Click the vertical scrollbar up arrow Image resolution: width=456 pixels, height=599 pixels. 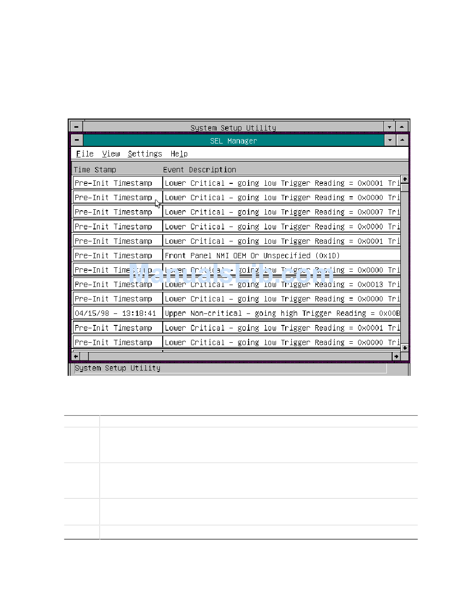(x=405, y=179)
